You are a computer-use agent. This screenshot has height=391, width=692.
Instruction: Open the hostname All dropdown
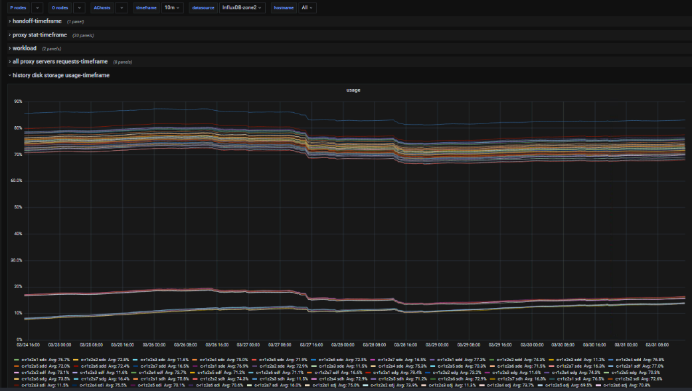coord(307,8)
